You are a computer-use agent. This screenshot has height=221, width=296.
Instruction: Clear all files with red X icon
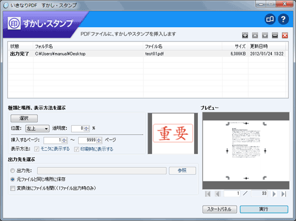click(x=285, y=35)
